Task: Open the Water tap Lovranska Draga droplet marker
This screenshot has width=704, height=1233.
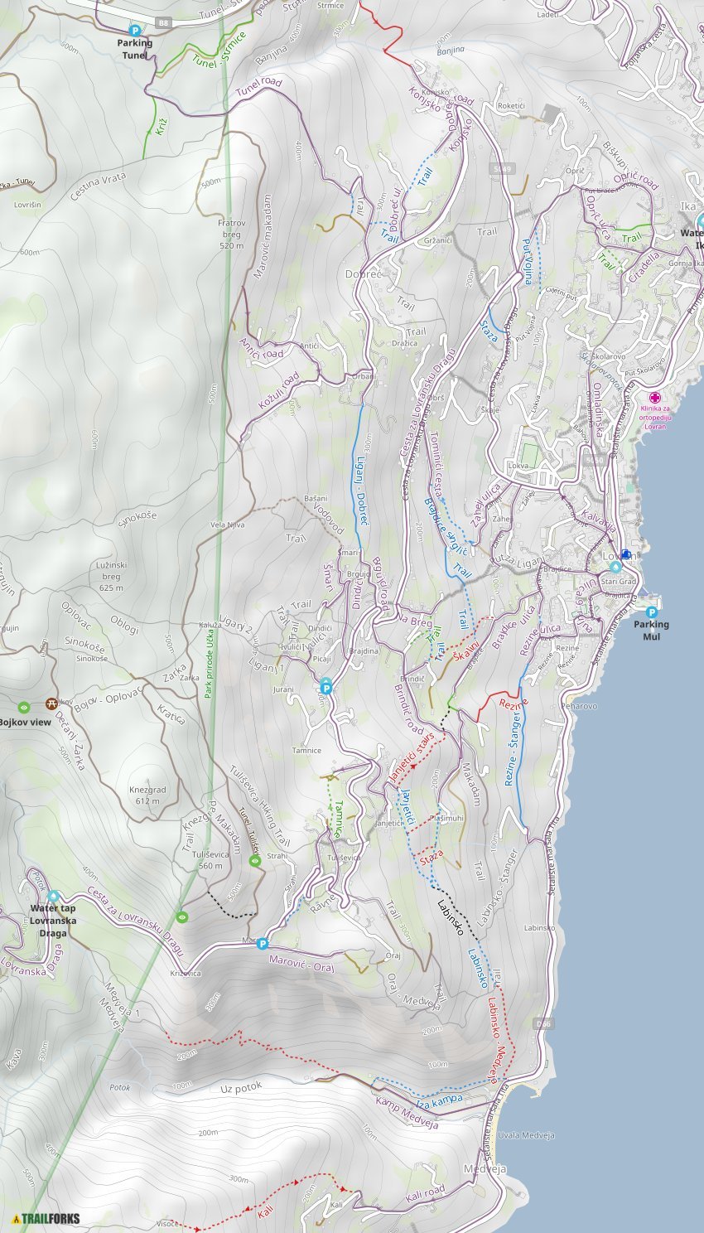Action: click(54, 896)
